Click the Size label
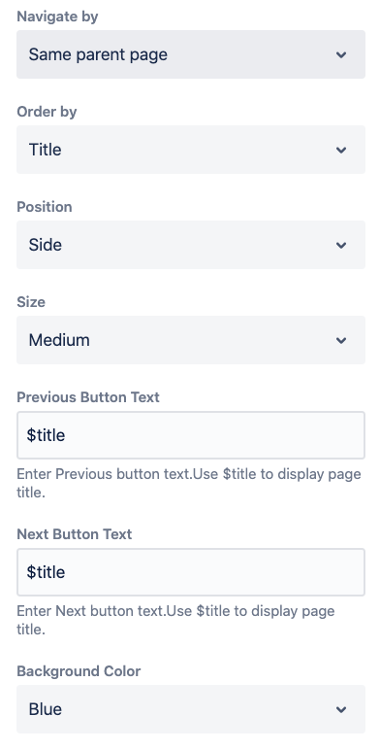 [31, 302]
